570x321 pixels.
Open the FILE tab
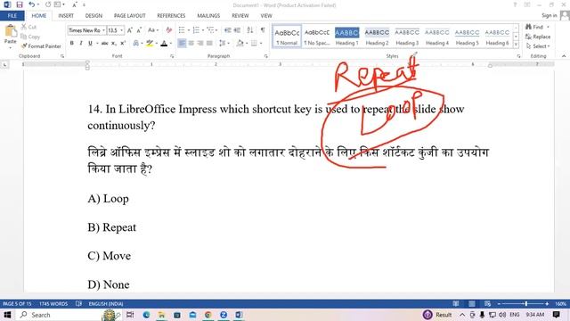[12, 16]
